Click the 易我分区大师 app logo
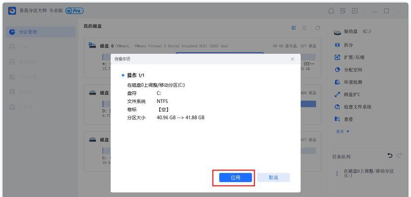411x197 pixels. [x=12, y=11]
